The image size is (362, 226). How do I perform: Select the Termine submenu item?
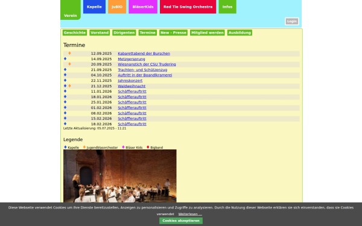click(148, 33)
